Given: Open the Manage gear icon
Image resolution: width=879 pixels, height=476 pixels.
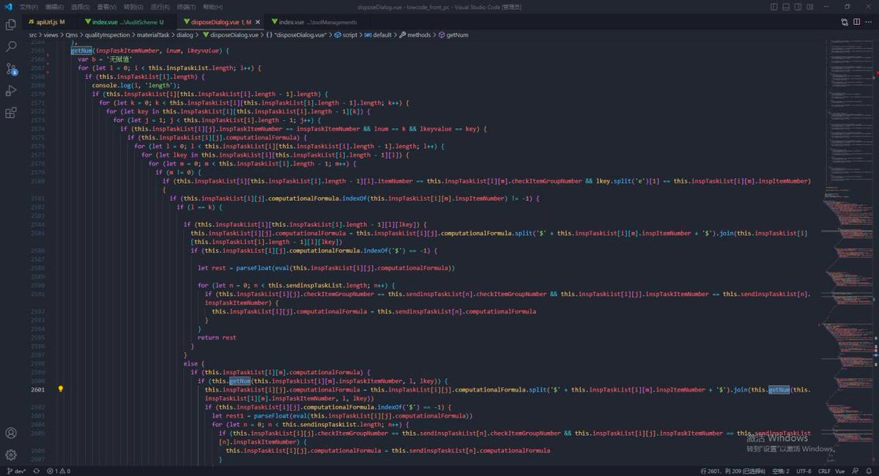Looking at the screenshot, I should tap(11, 455).
